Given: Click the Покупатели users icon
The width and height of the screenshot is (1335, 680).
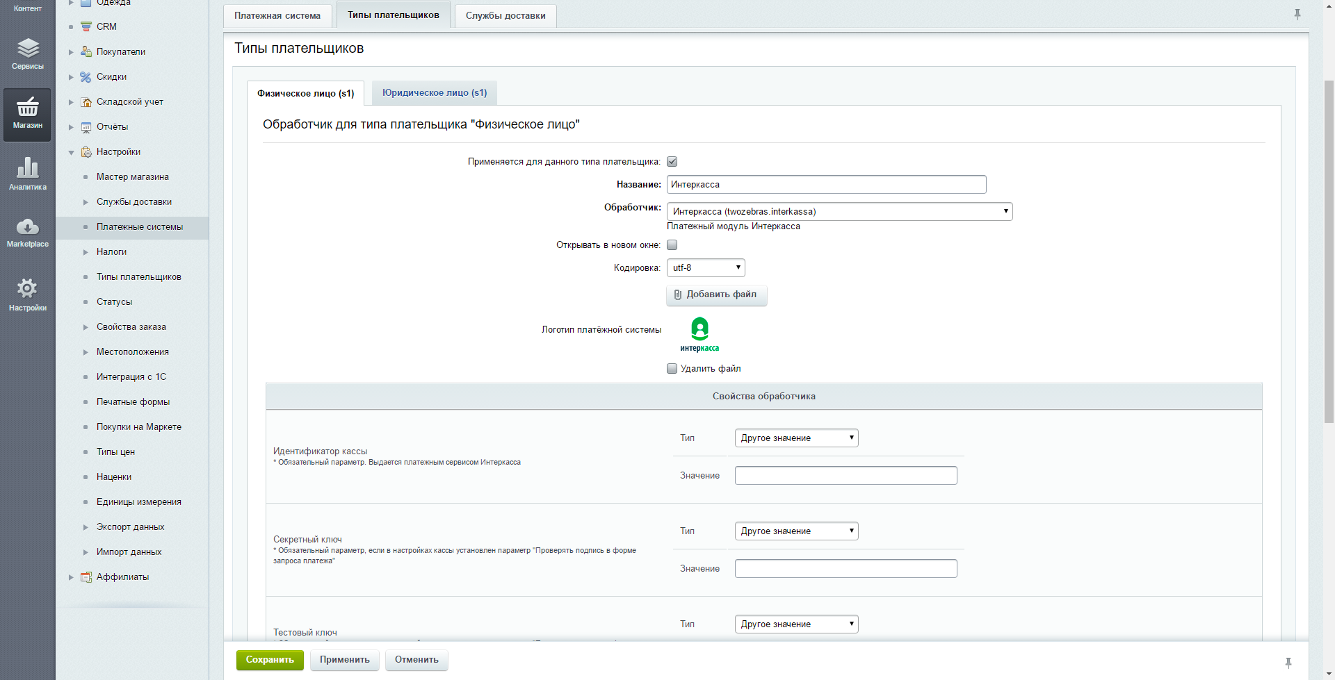Looking at the screenshot, I should (86, 52).
